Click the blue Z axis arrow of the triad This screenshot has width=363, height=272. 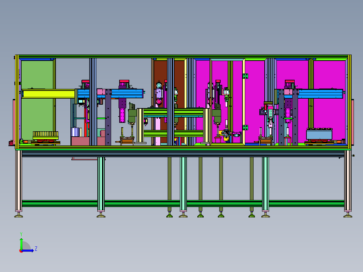coord(28,250)
